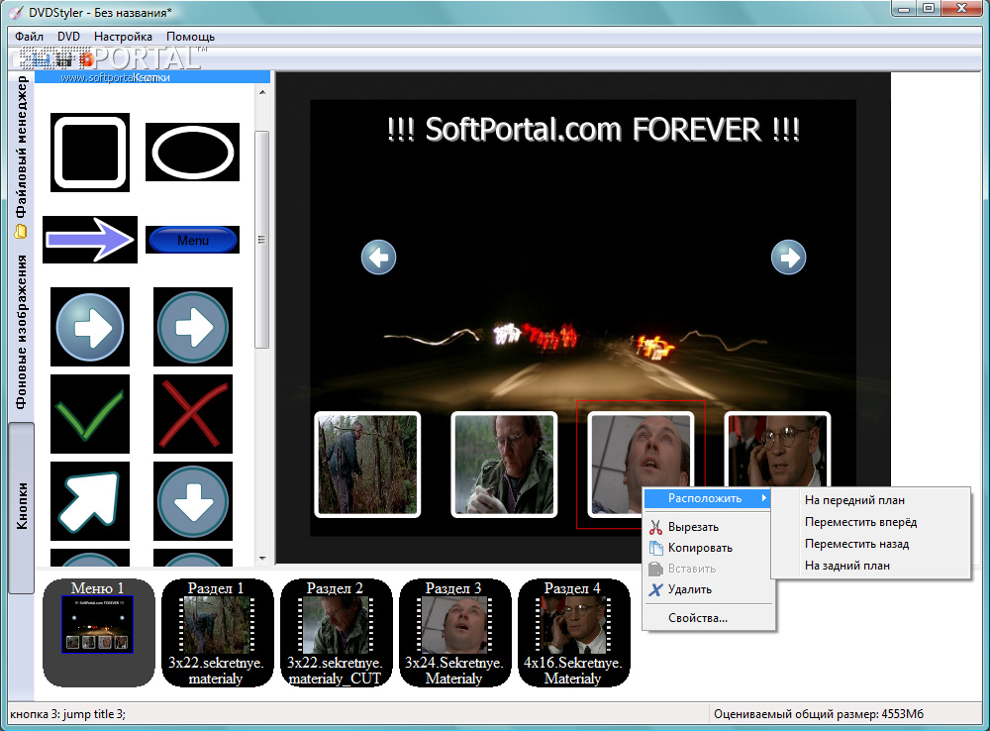Click the blue X icon beside Удалить
This screenshot has width=990, height=731.
tap(656, 589)
